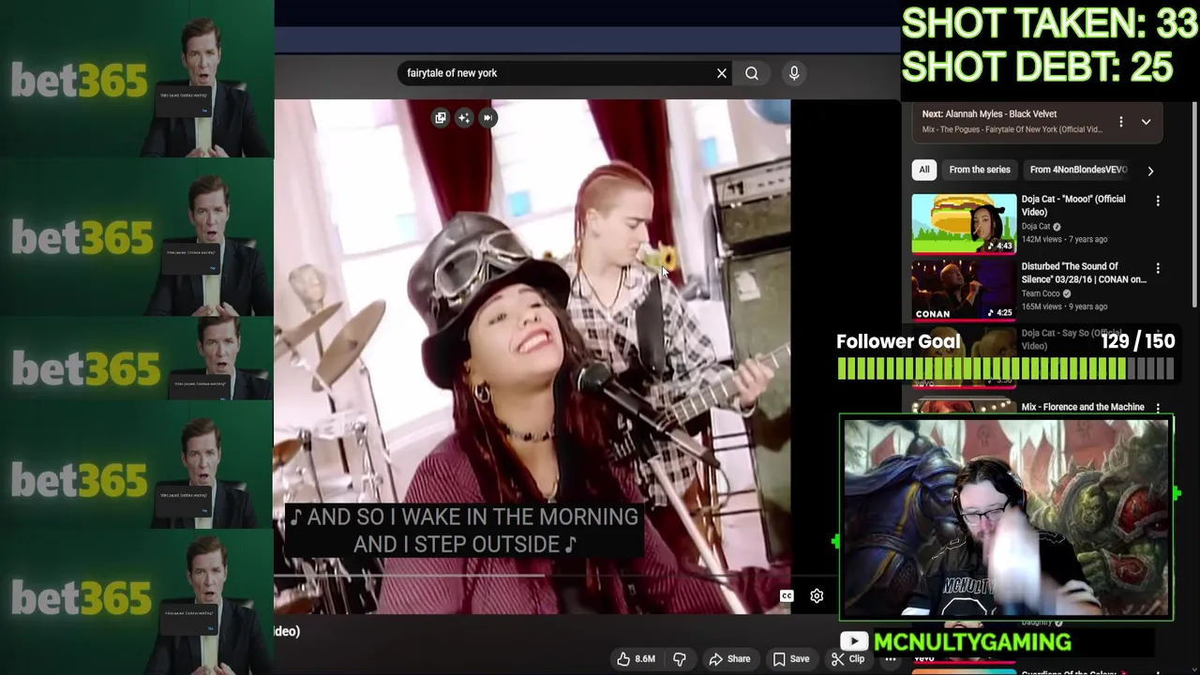Click the Mix - Florence and the Machine title
The width and height of the screenshot is (1200, 675).
click(1083, 407)
